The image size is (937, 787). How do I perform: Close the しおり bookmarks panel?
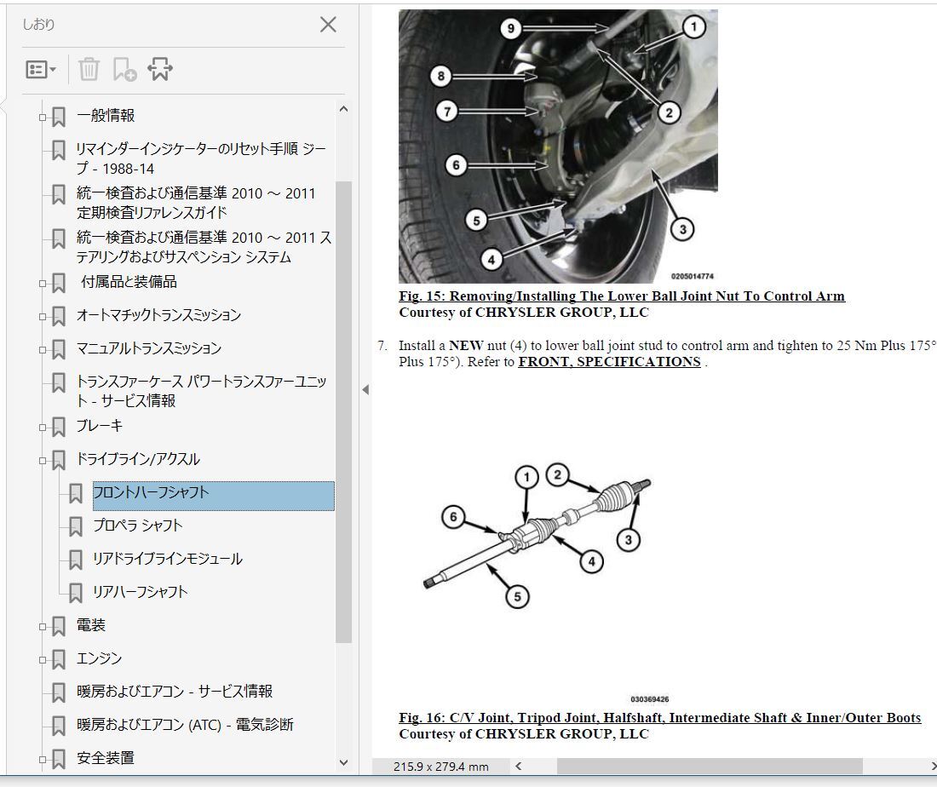point(328,25)
